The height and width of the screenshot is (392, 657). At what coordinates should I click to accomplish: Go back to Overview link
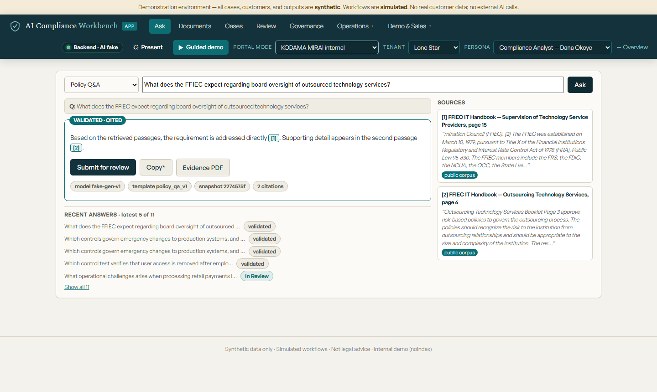pyautogui.click(x=632, y=47)
